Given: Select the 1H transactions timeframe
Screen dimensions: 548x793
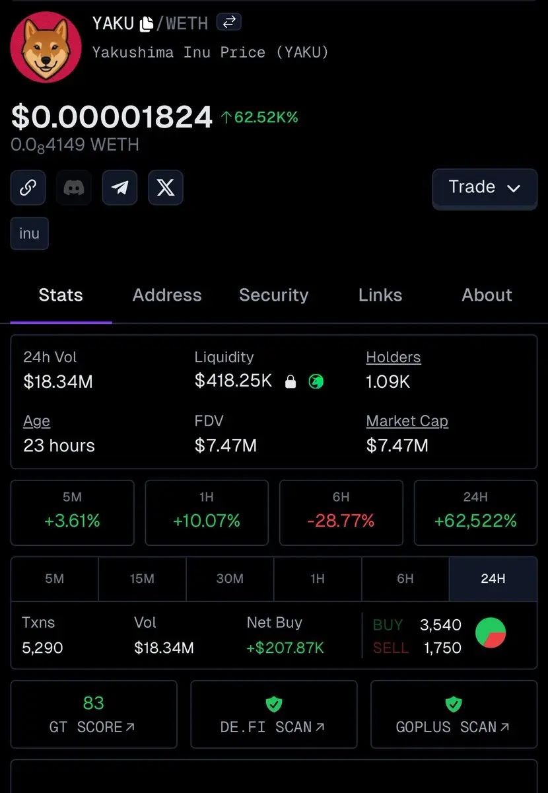Looking at the screenshot, I should 318,579.
